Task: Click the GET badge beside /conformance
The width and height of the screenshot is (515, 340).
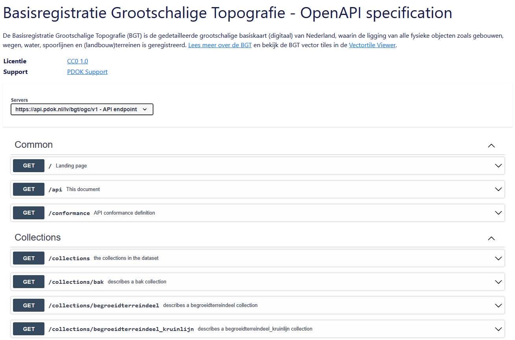Action: [x=28, y=213]
